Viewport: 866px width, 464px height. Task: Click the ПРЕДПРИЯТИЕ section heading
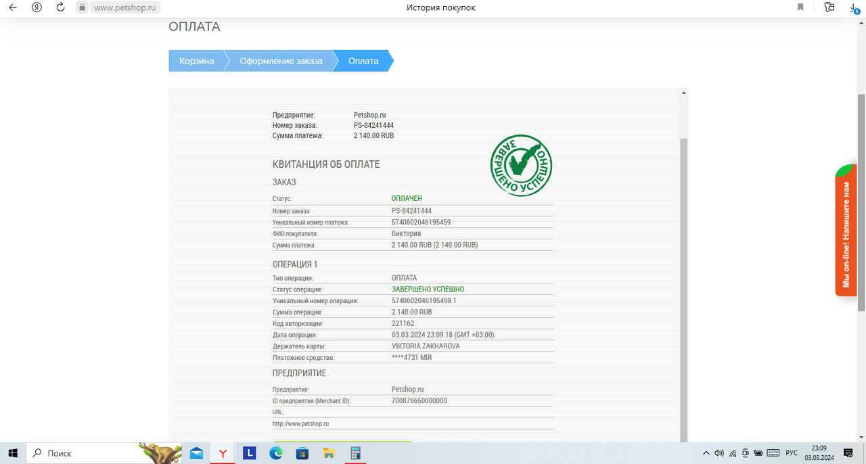click(299, 373)
